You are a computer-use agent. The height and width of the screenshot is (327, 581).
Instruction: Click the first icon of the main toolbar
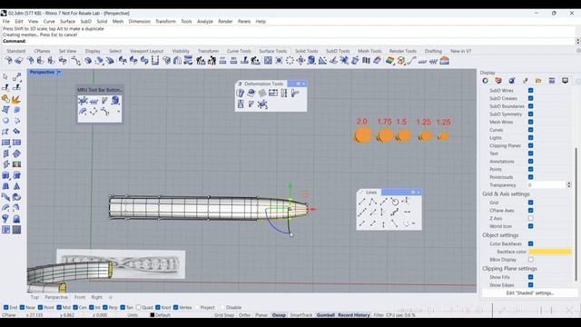click(8, 60)
